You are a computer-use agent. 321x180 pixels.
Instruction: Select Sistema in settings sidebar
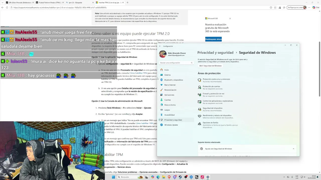point(176,75)
